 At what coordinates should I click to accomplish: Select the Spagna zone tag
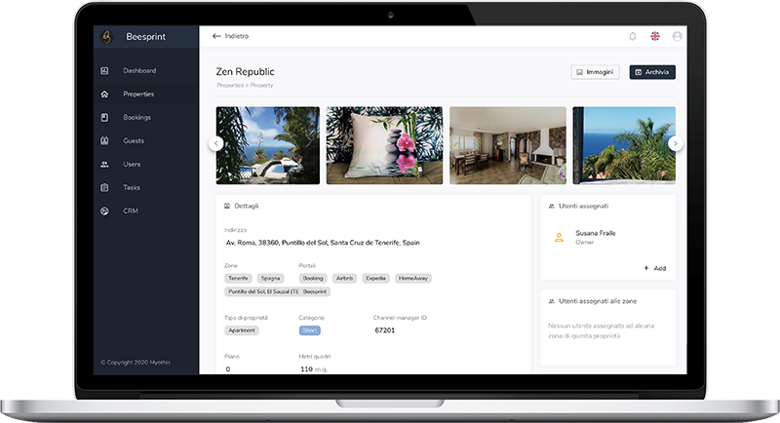click(x=271, y=279)
